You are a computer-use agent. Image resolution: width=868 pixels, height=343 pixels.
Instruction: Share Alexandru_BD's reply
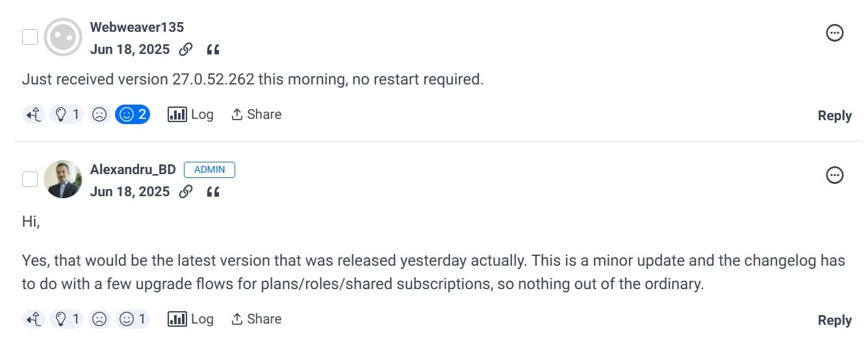[256, 319]
